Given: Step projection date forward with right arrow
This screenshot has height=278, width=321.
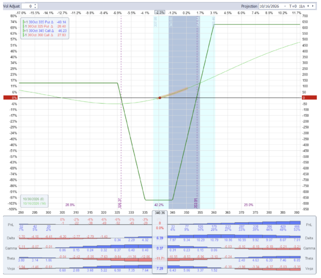Looking at the screenshot, I should point(312,6).
